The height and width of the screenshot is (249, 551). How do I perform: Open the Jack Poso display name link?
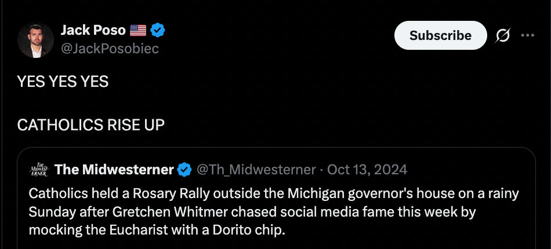pyautogui.click(x=92, y=30)
